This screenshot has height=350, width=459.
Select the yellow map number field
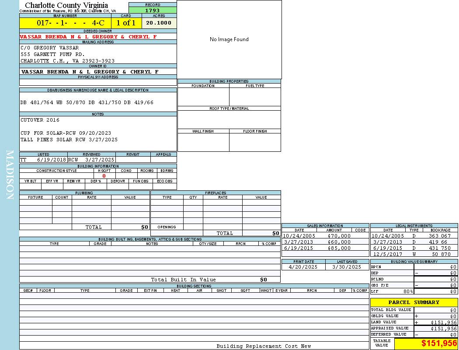click(65, 23)
